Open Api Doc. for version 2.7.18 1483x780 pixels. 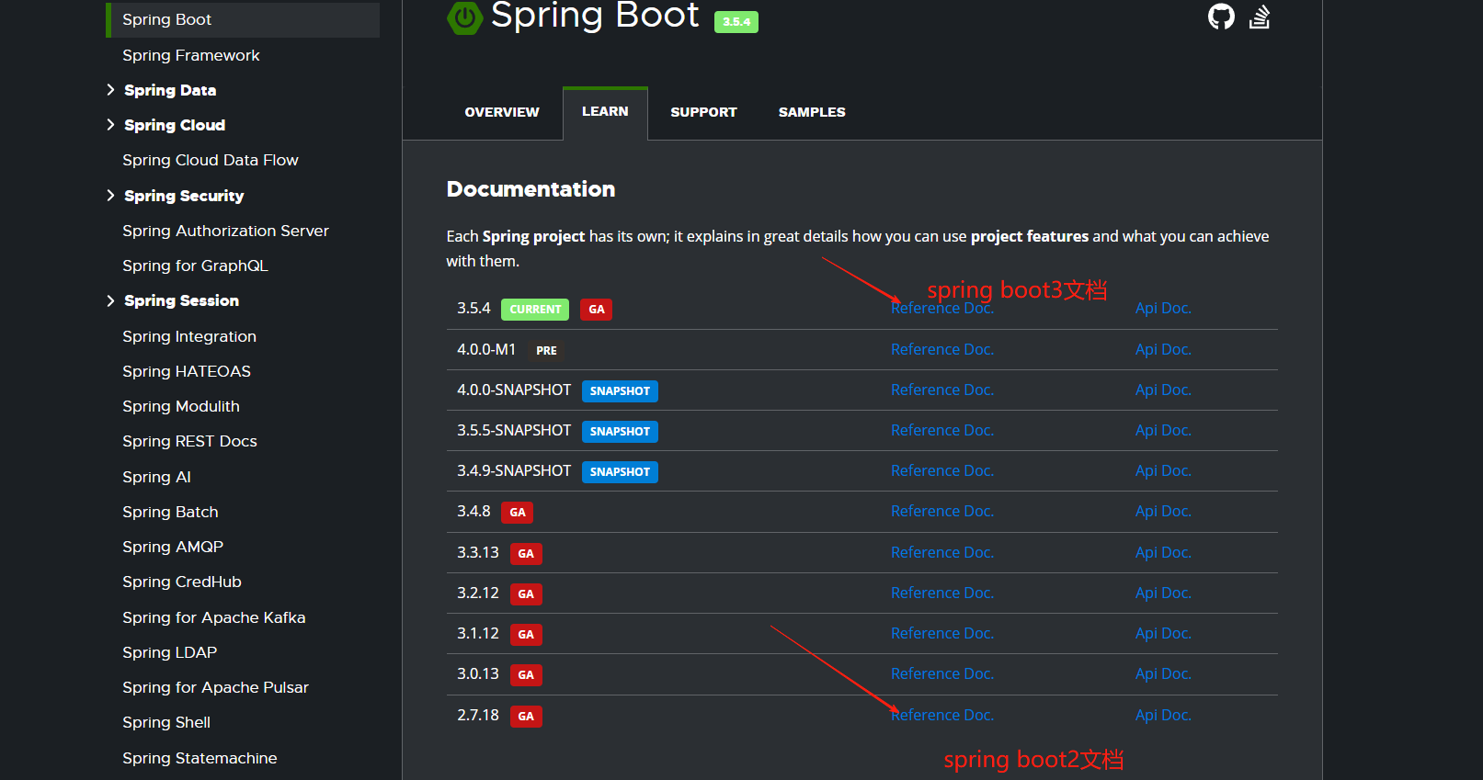point(1163,715)
